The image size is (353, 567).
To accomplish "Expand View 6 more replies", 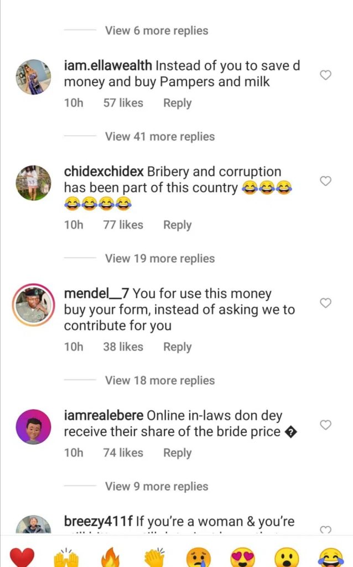I will (x=157, y=30).
